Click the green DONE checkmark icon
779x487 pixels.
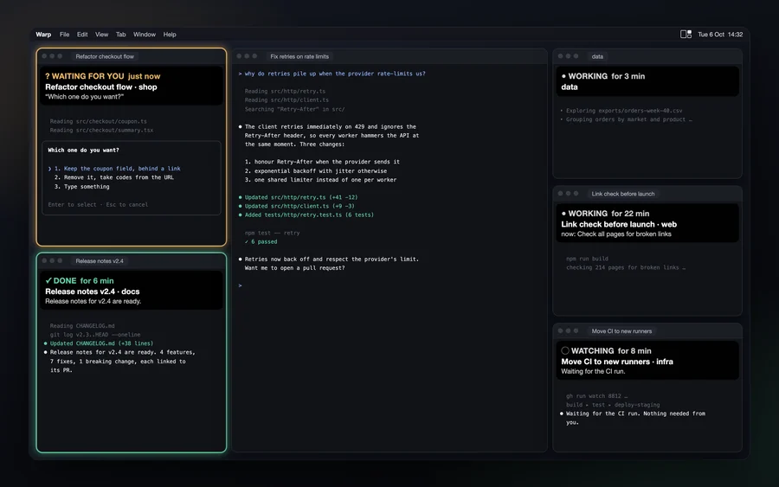48,280
